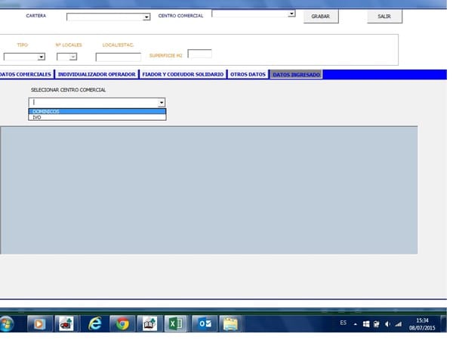Open the file explorer folder on taskbar
The height and width of the screenshot is (340, 453).
coord(230,323)
